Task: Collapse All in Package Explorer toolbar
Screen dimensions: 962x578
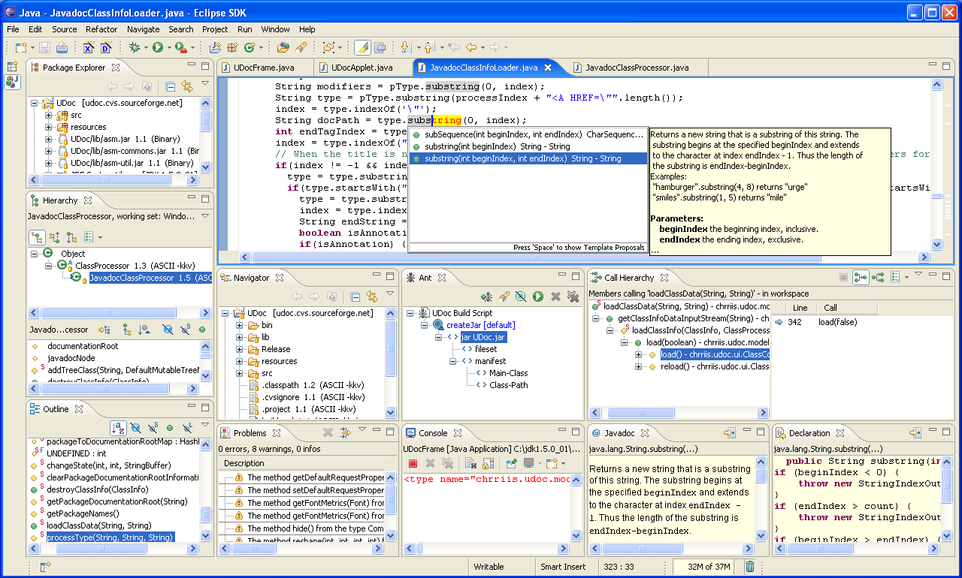Action: click(x=171, y=86)
